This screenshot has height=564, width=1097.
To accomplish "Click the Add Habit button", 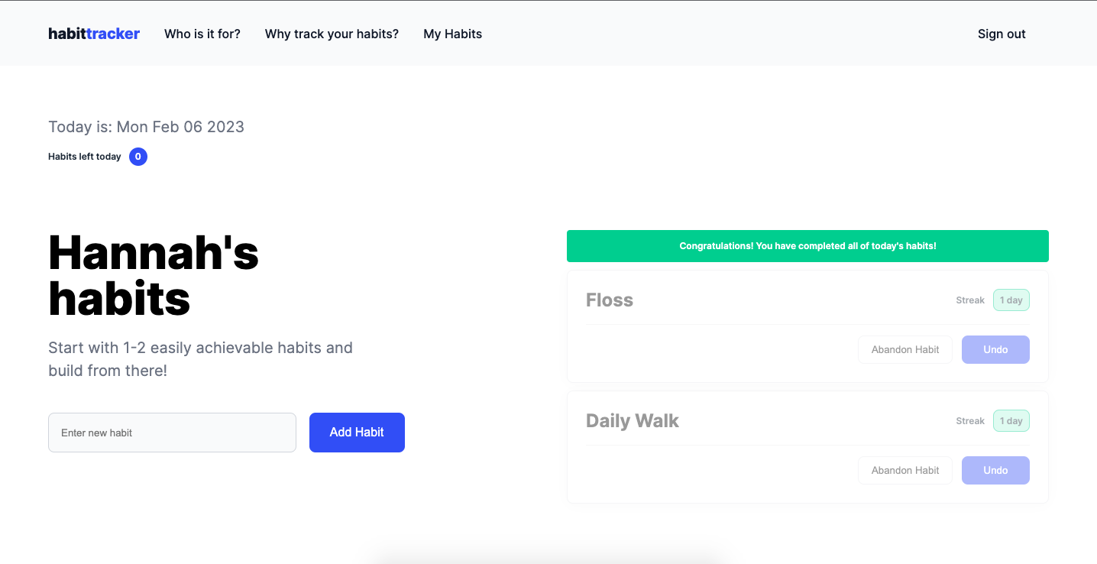I will pyautogui.click(x=357, y=432).
